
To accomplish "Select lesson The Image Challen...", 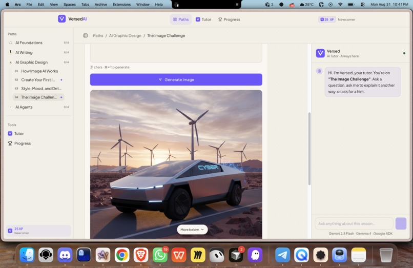I will pyautogui.click(x=38, y=97).
